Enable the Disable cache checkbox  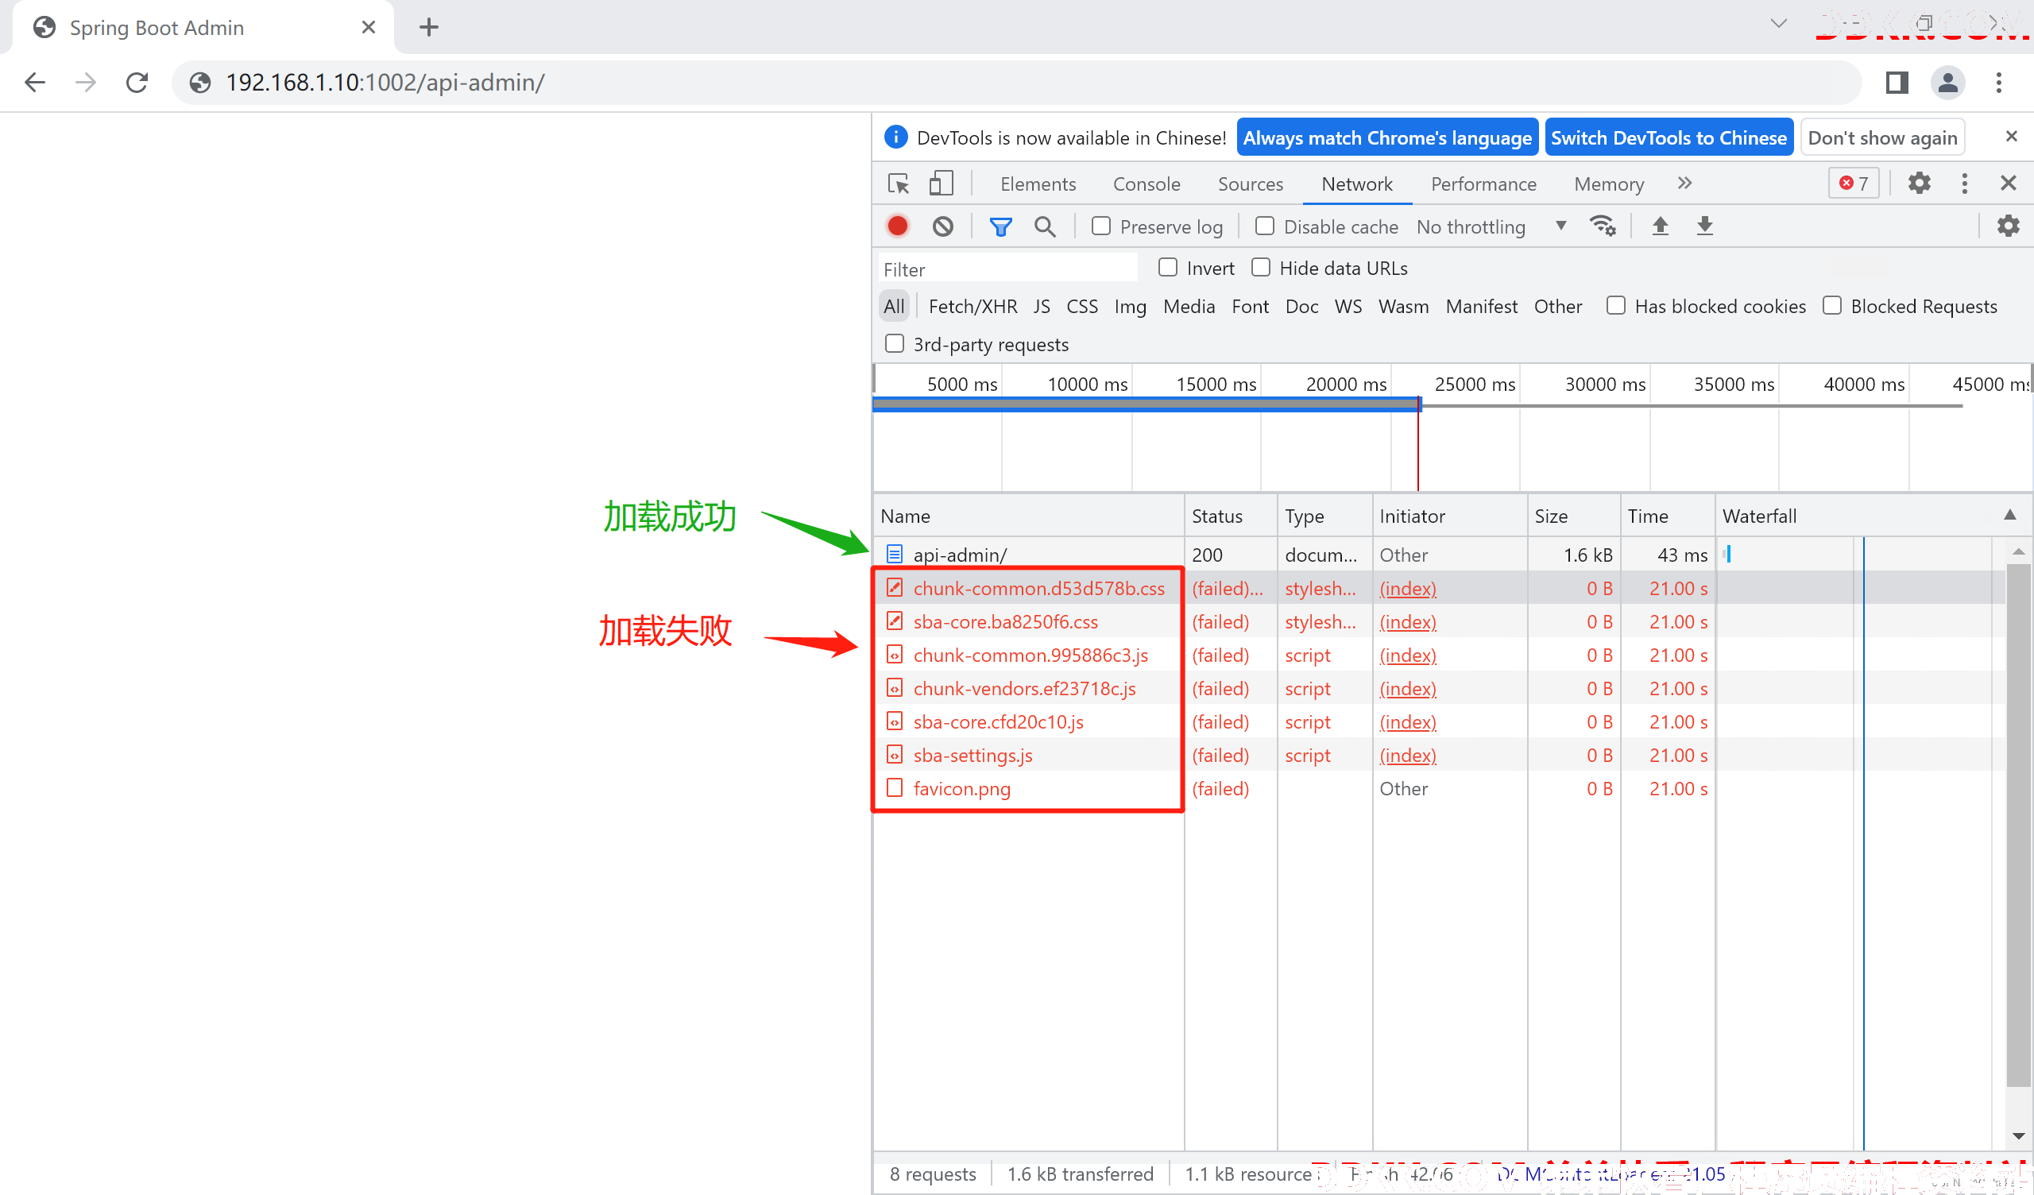click(x=1265, y=226)
